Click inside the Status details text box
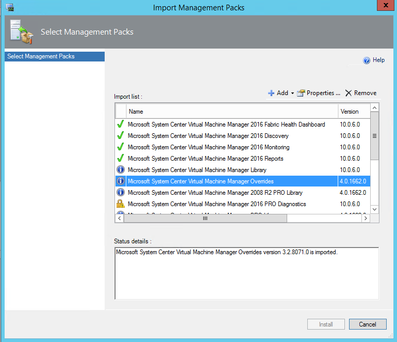The image size is (397, 342). point(246,274)
